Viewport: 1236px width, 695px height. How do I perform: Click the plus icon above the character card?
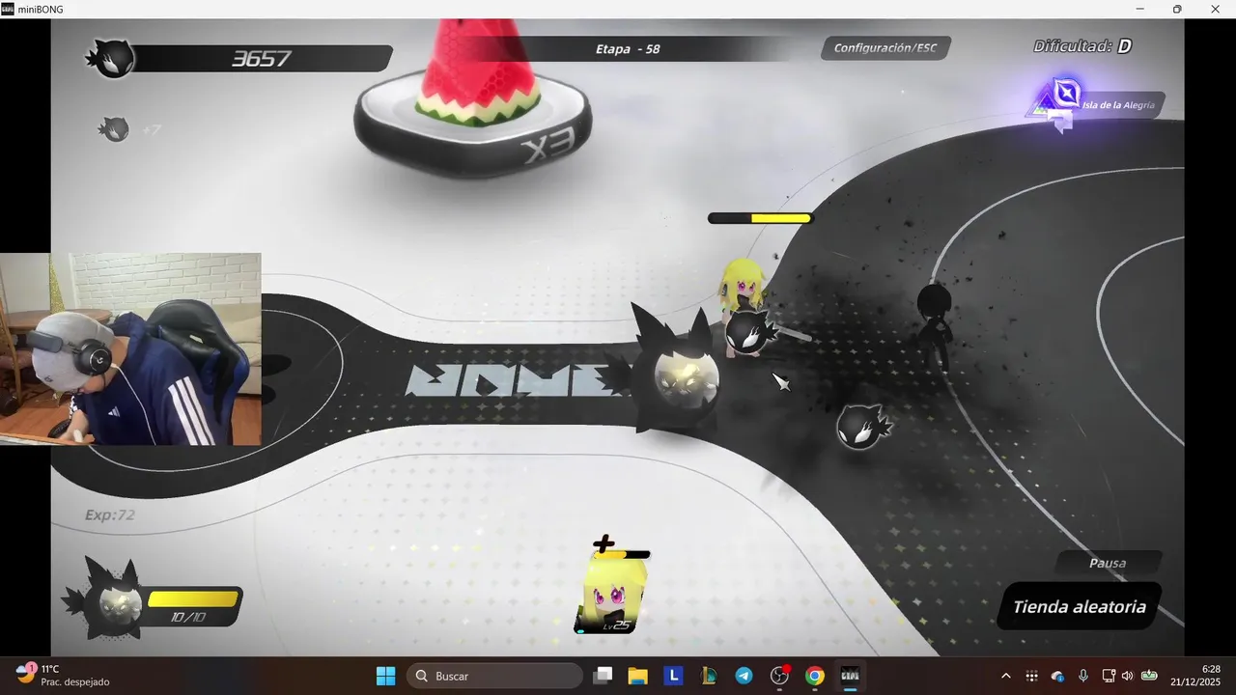[x=604, y=543]
